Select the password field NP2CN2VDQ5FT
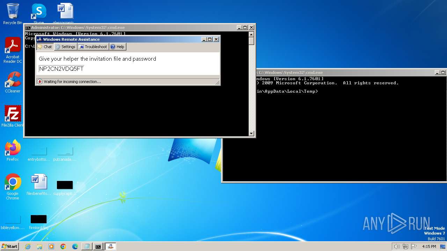This screenshot has width=447, height=251. (x=61, y=69)
